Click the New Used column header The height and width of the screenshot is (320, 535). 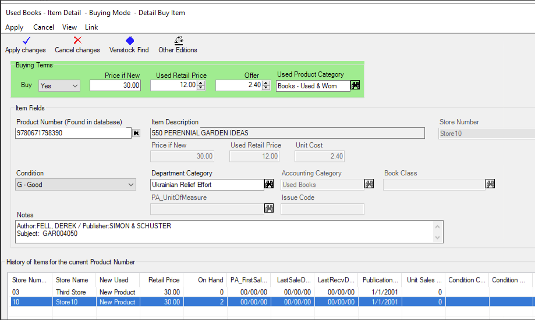tap(118, 280)
